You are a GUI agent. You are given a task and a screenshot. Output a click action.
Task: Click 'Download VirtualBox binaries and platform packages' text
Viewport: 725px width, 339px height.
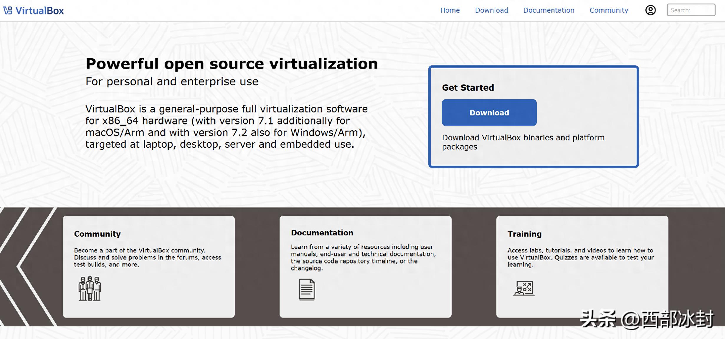click(x=523, y=142)
